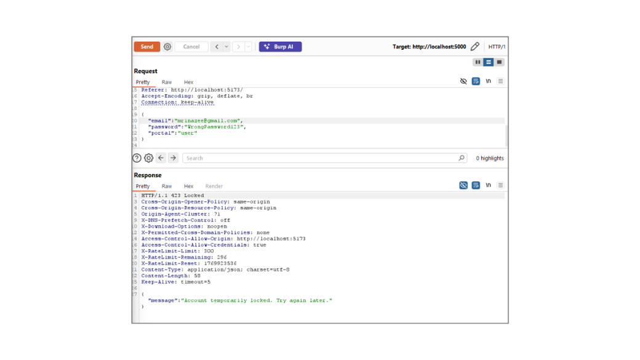Select Response Render tab
640x360 pixels.
[x=214, y=186]
